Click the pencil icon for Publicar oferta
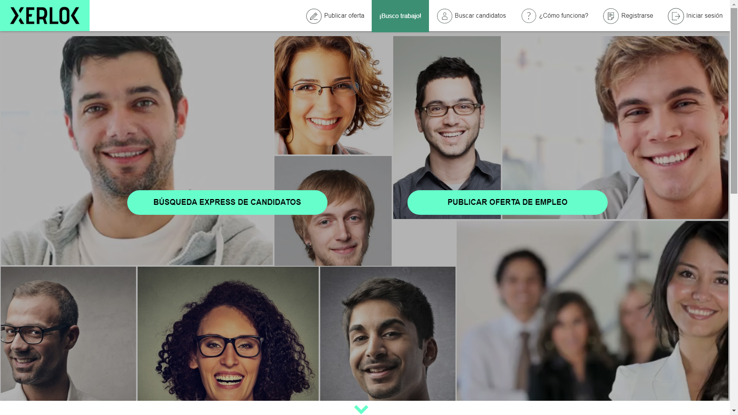The height and width of the screenshot is (415, 738). coord(314,16)
